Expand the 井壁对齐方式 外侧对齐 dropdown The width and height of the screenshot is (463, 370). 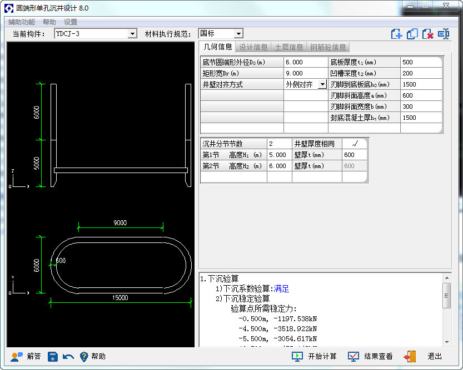click(x=322, y=84)
